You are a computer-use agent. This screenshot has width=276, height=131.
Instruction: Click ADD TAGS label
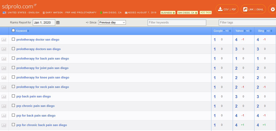205,13
